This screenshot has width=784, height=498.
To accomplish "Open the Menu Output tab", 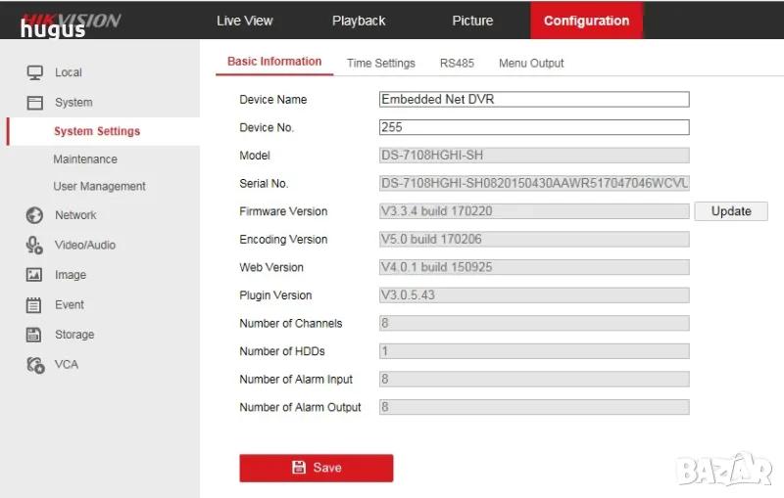I will pos(531,63).
